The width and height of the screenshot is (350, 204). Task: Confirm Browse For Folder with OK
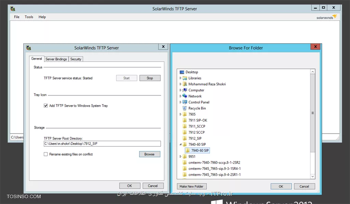281,186
